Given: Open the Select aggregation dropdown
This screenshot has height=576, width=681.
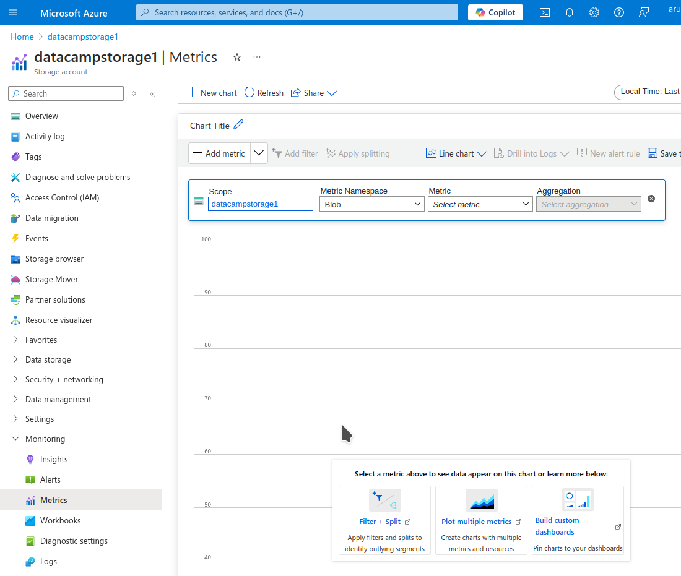Looking at the screenshot, I should pos(589,204).
